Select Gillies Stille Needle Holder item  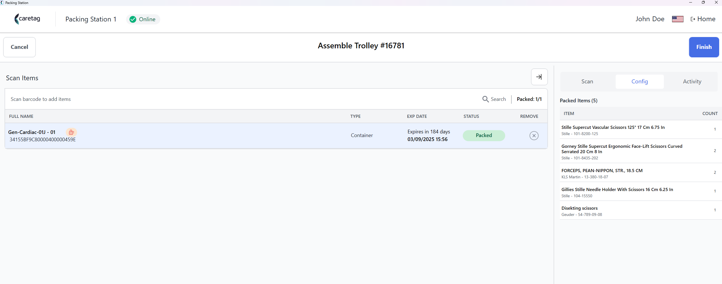(641, 192)
